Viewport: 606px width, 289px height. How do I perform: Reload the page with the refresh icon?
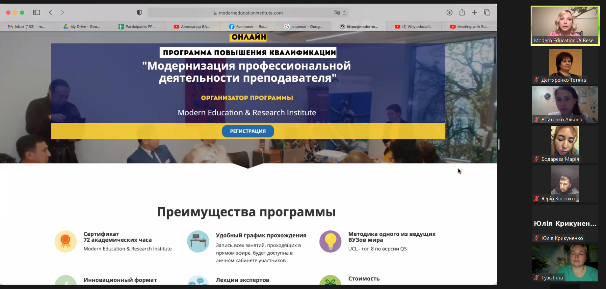point(344,13)
